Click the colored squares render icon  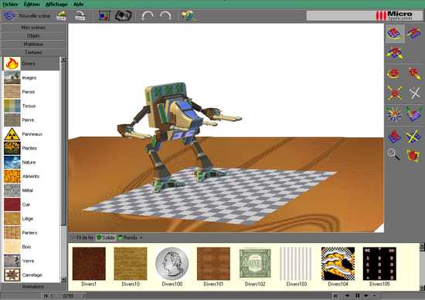tap(104, 16)
